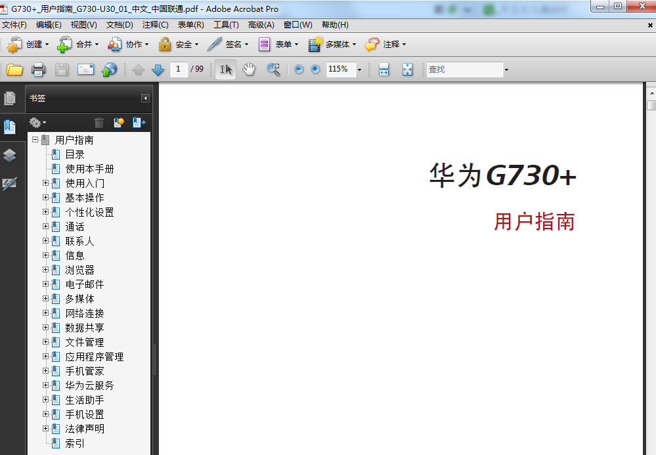Select the 索引 bookmark
The width and height of the screenshot is (656, 455).
point(75,443)
